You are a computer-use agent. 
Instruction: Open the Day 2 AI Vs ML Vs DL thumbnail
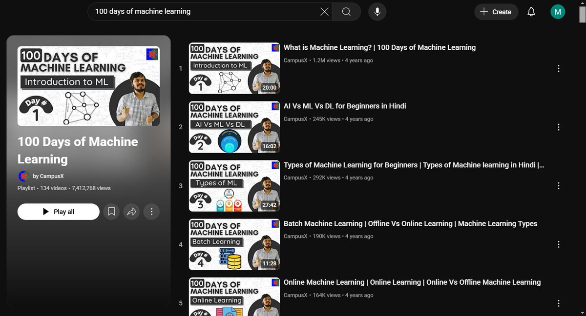point(234,127)
